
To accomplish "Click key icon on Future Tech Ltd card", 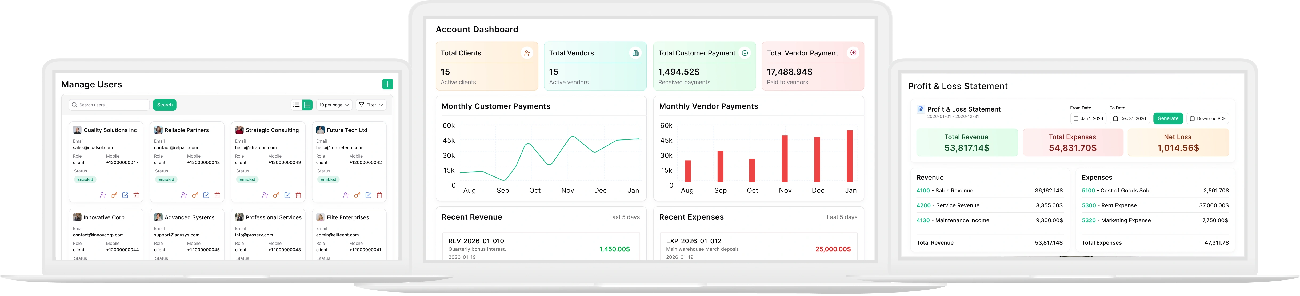I will pyautogui.click(x=357, y=195).
